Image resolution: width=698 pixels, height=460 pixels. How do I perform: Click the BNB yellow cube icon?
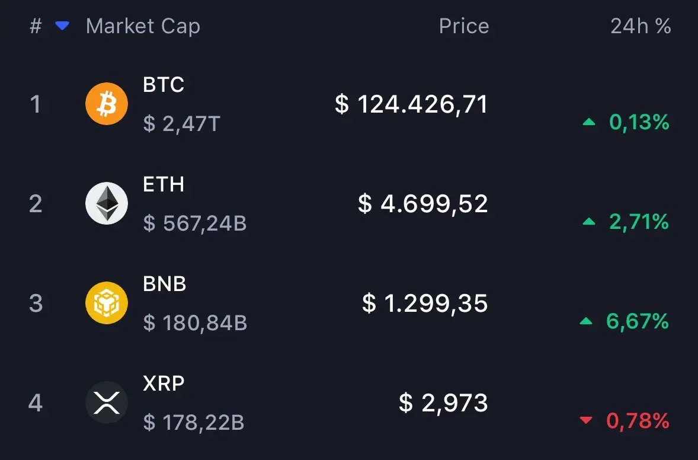click(x=107, y=303)
